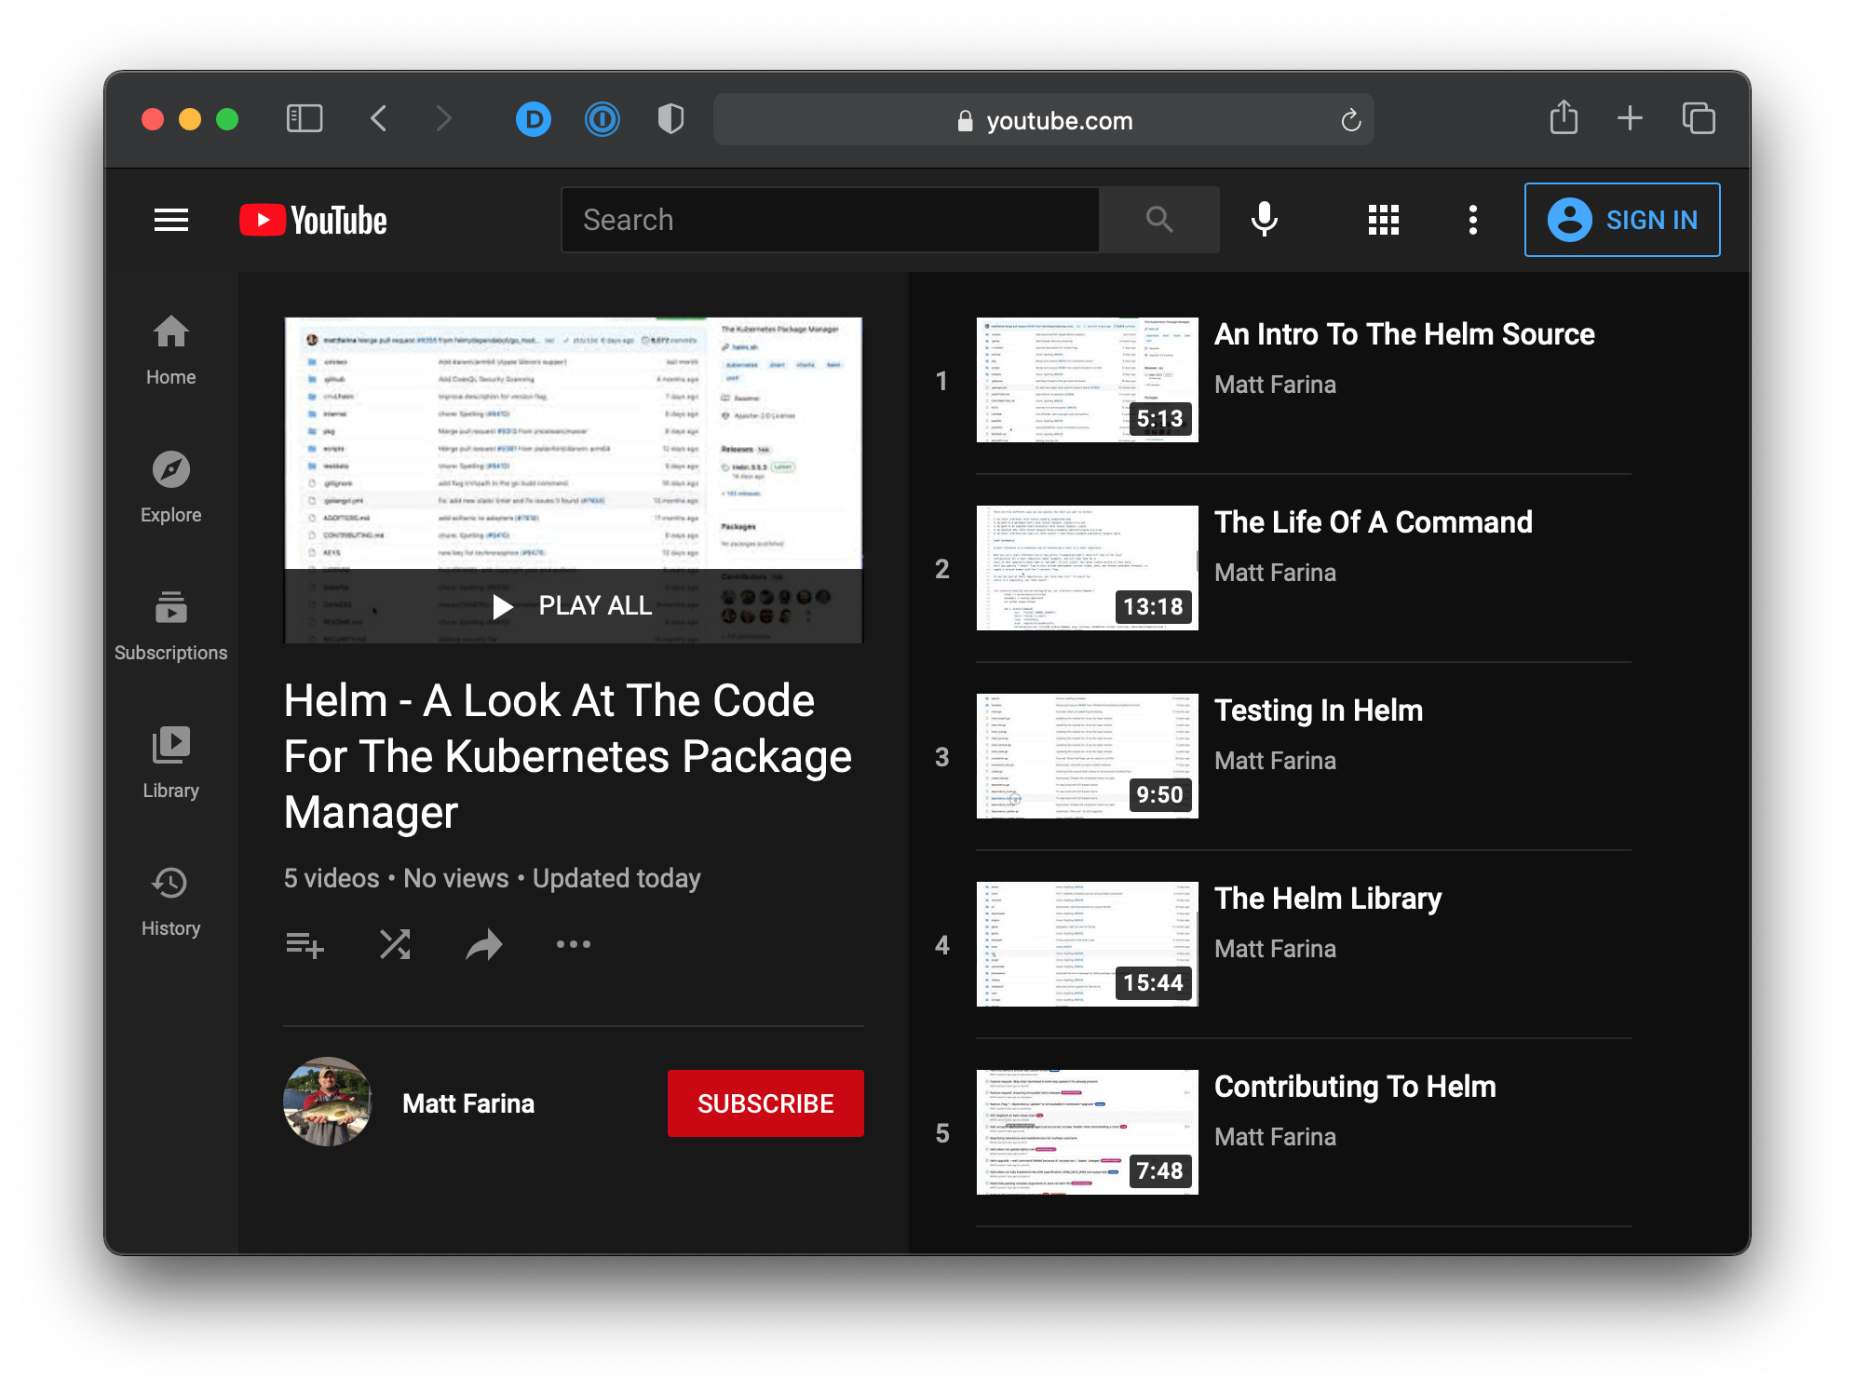The width and height of the screenshot is (1855, 1393).
Task: Click the Testing In Helm title
Action: pyautogui.click(x=1319, y=710)
